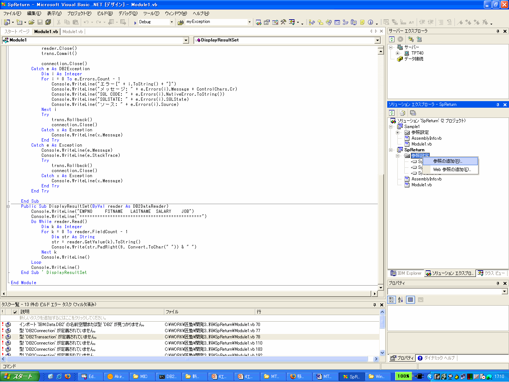Click the command window C:\ toolbar icon
Image resolution: width=509 pixels, height=382 pixels.
337,22
